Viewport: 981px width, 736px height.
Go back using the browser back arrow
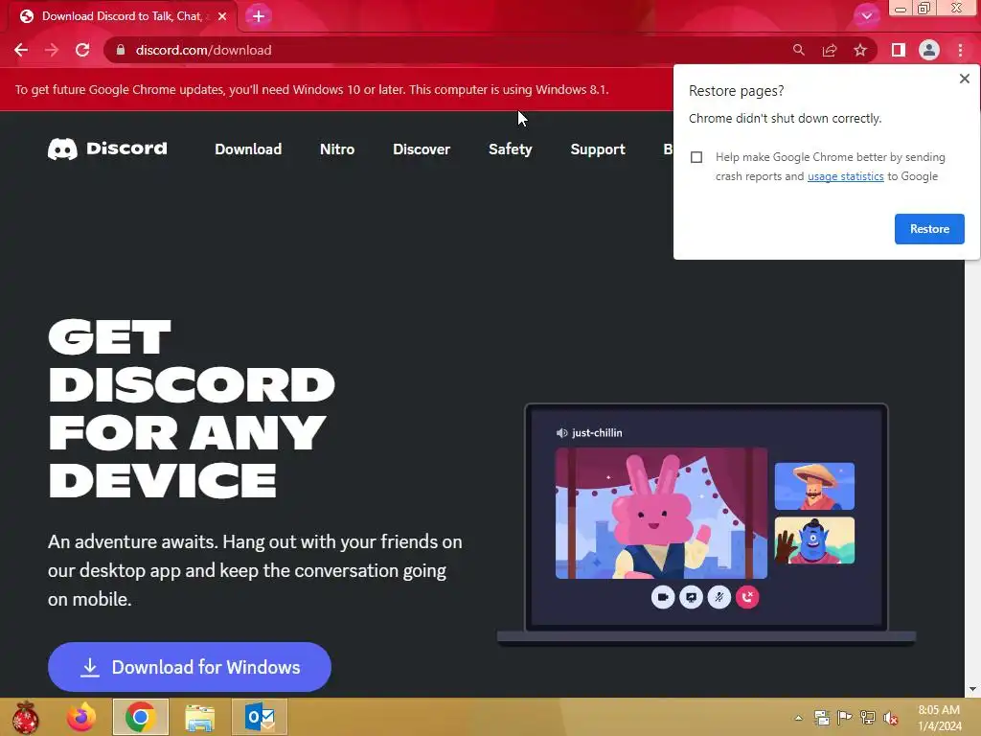click(x=21, y=50)
